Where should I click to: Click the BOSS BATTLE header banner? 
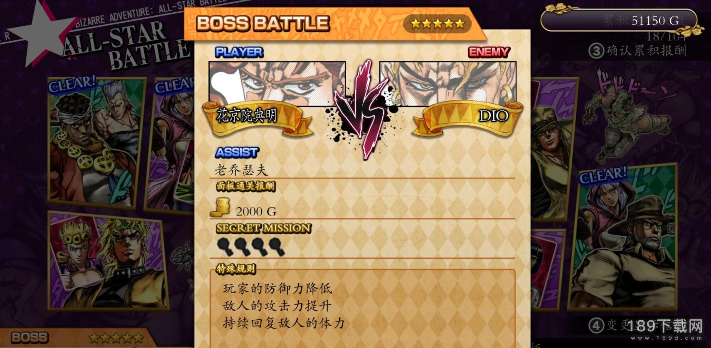click(x=336, y=24)
